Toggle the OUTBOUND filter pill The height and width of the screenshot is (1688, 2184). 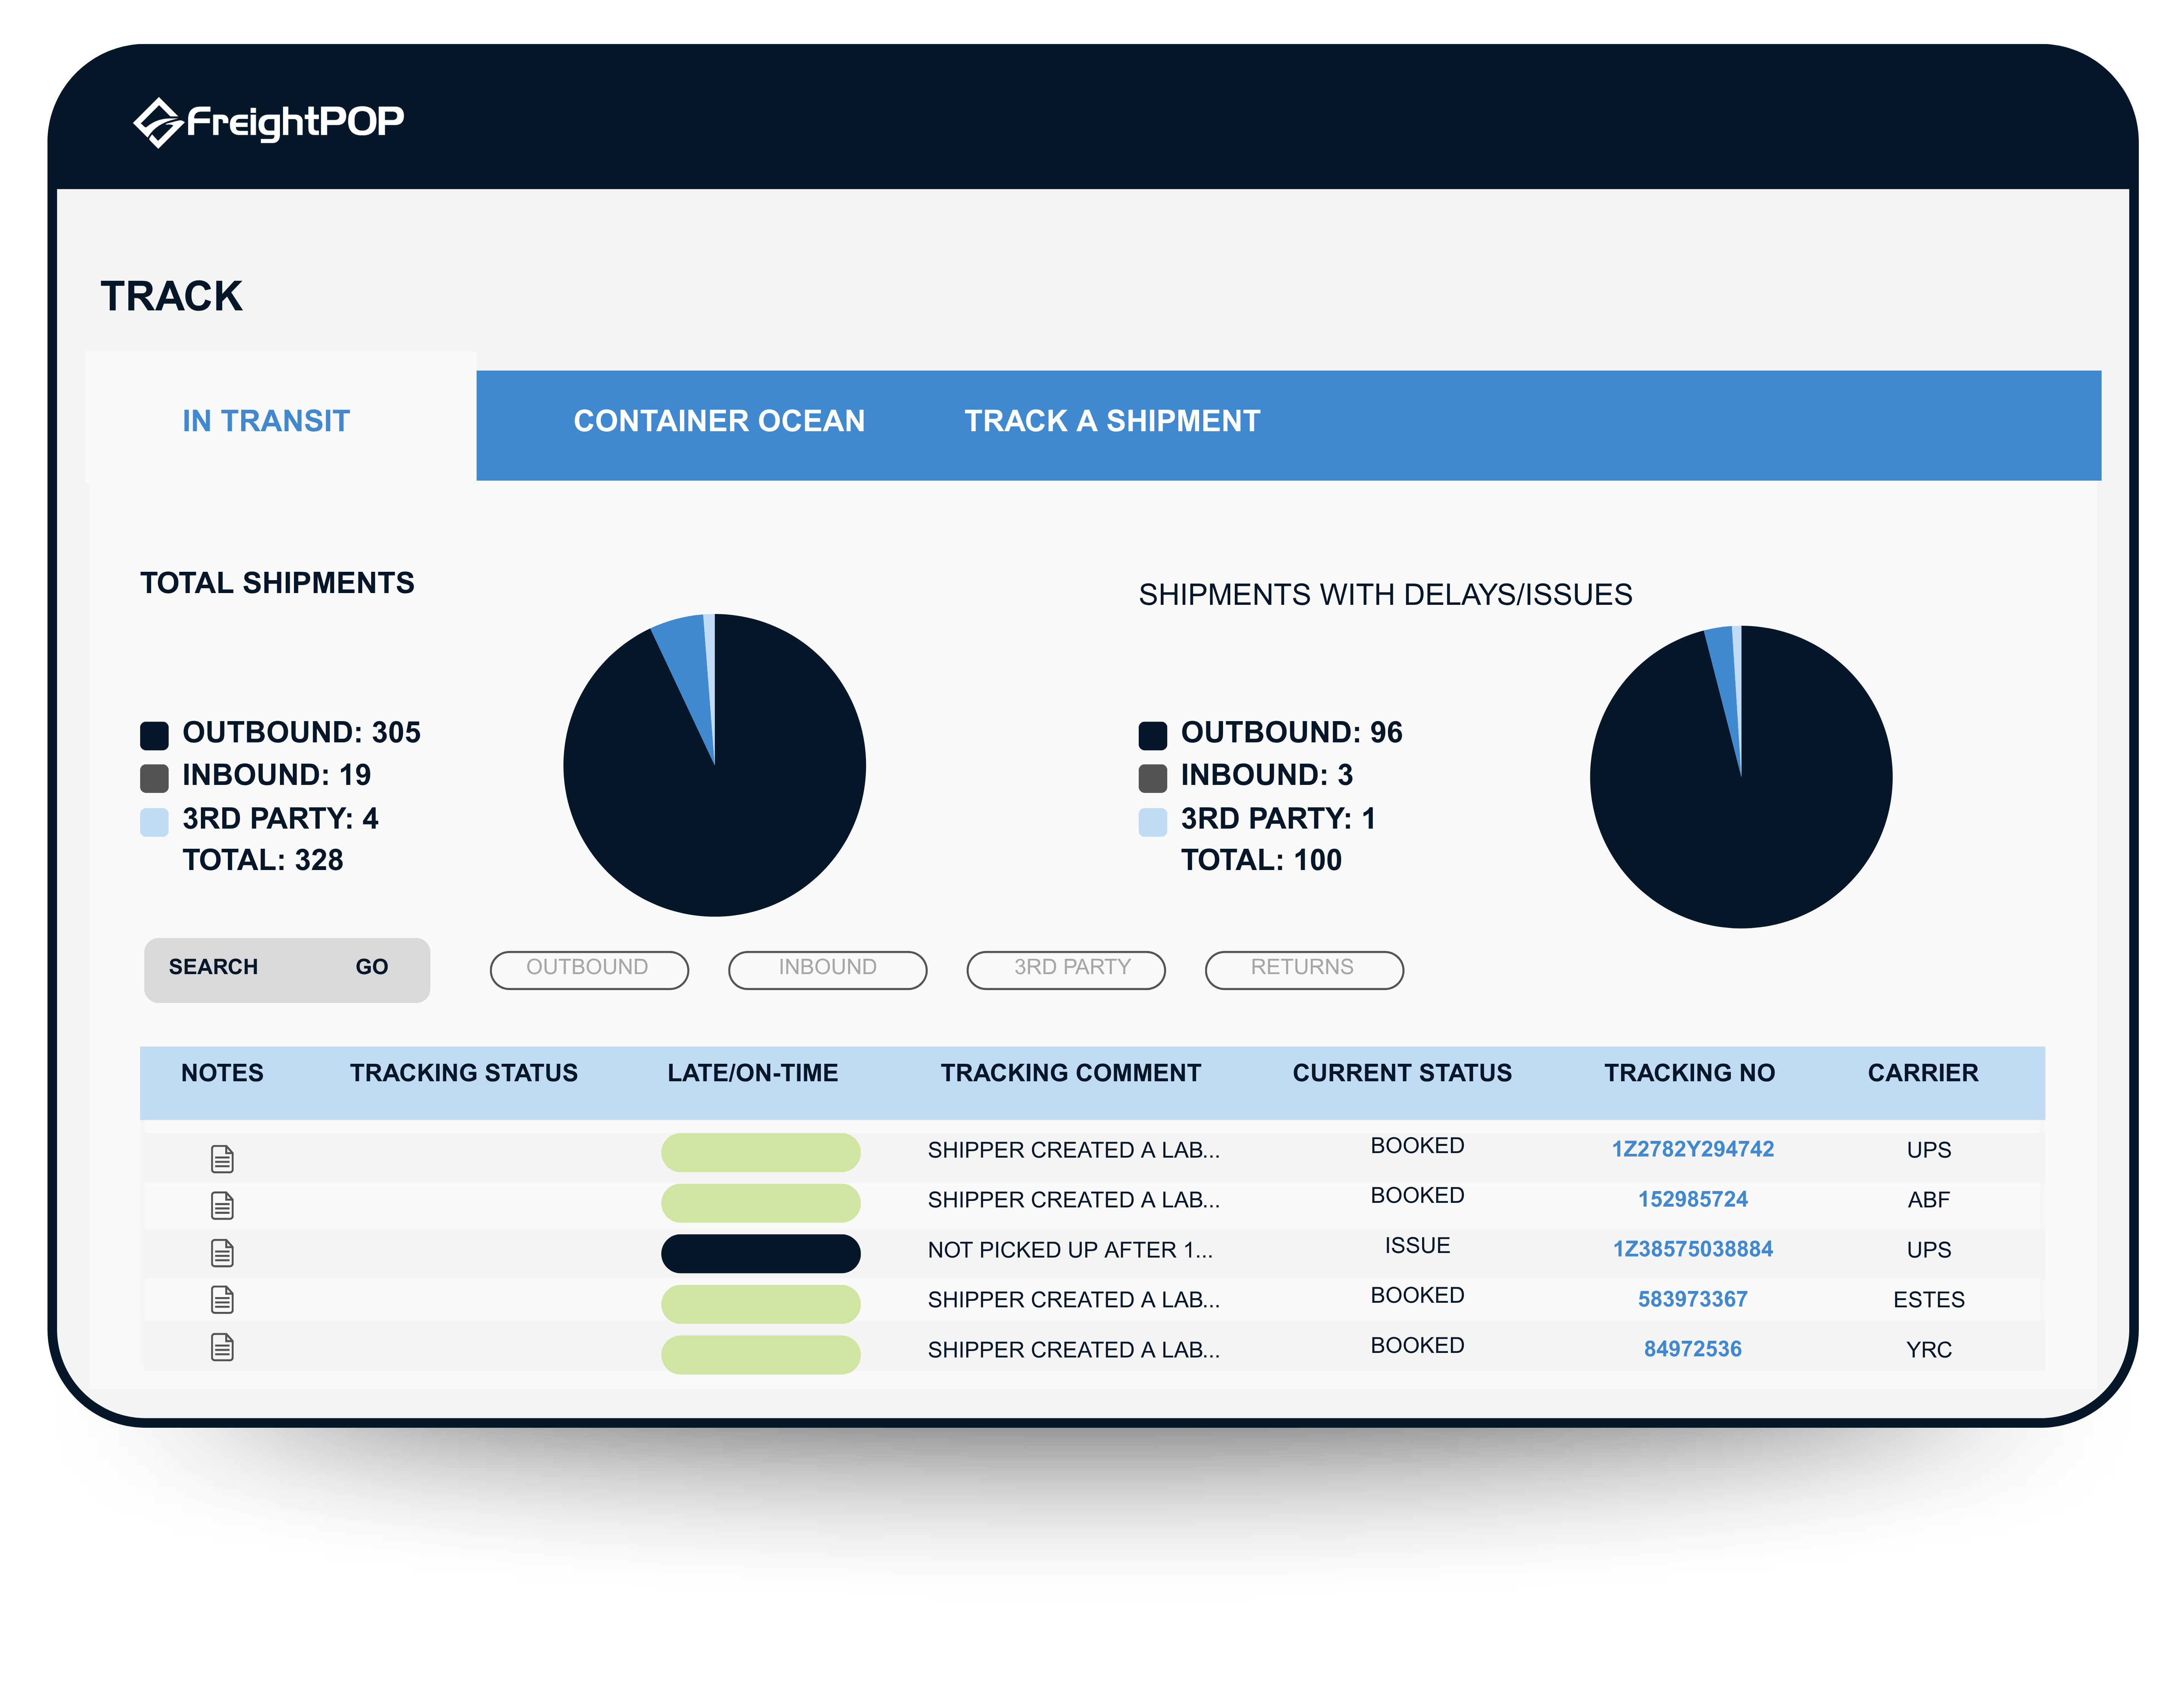tap(589, 968)
